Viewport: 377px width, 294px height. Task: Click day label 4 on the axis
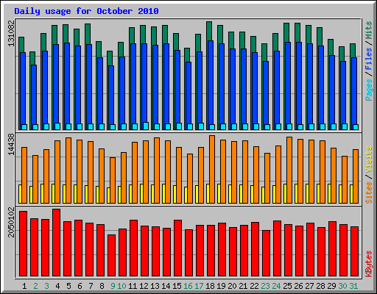pyautogui.click(x=57, y=286)
